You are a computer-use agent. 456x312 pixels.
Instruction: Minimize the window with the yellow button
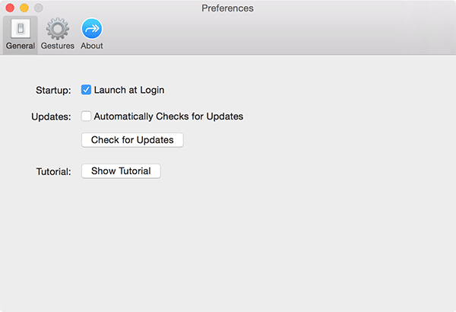pyautogui.click(x=24, y=8)
